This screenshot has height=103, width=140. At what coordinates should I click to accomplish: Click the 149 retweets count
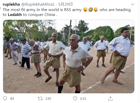[48, 99]
